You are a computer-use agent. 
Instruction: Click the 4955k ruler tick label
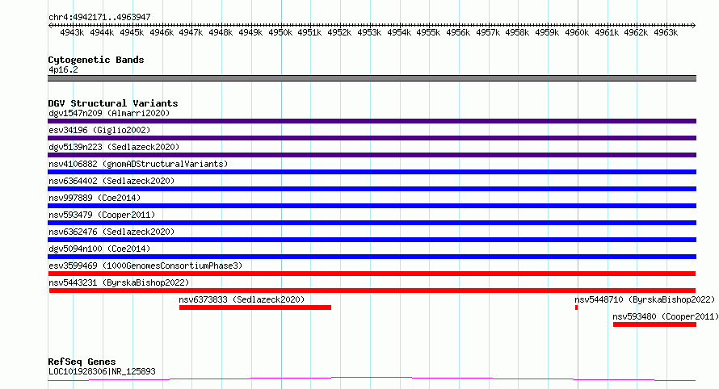click(428, 32)
